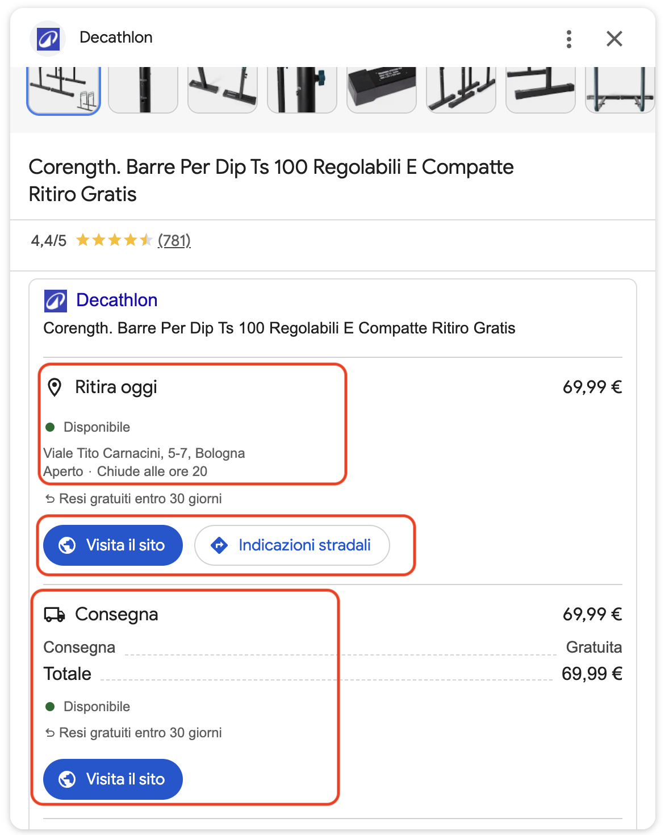Click the location pin icon by Ritira oggi
The height and width of the screenshot is (835, 669).
pyautogui.click(x=55, y=387)
